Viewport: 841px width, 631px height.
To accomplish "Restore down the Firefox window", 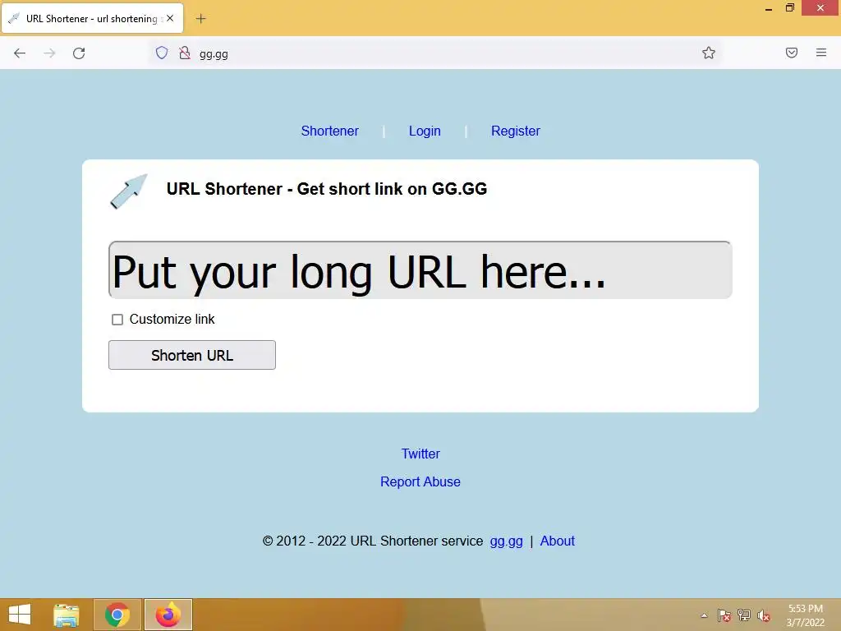I will [x=790, y=8].
